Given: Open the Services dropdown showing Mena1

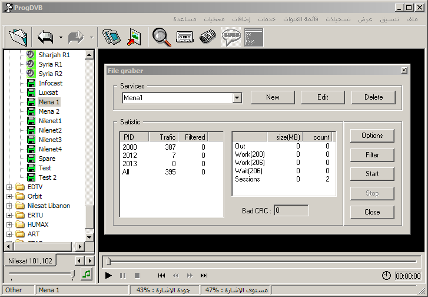Looking at the screenshot, I should coord(237,98).
